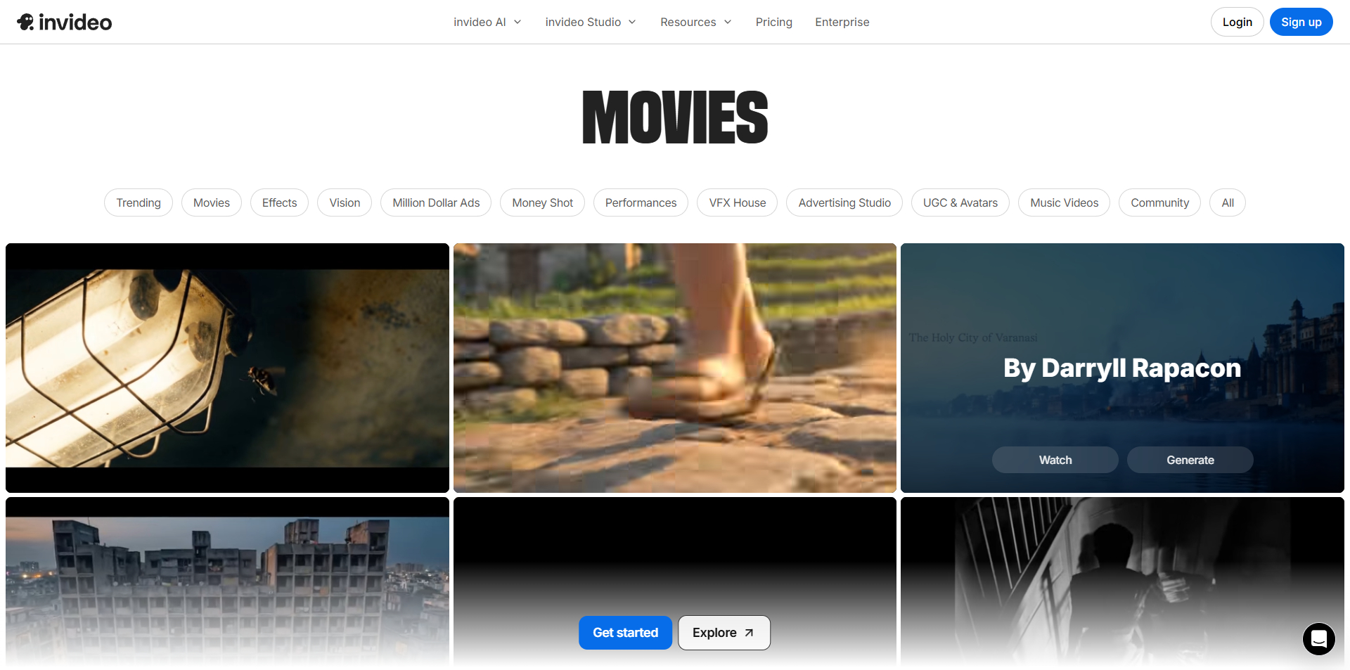
Task: Open the chat support bubble
Action: (1318, 639)
